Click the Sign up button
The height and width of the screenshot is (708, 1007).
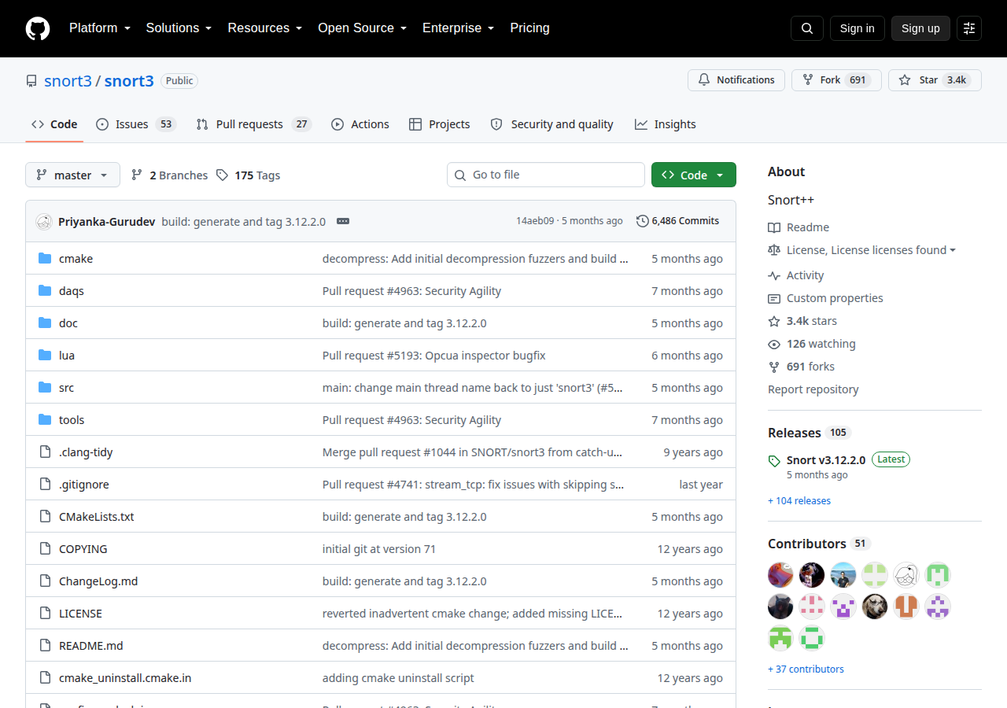(920, 28)
